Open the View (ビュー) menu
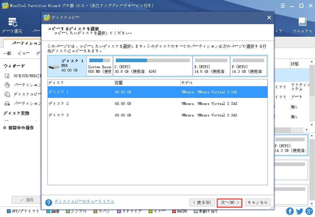This screenshot has height=217, width=315. tap(24, 53)
